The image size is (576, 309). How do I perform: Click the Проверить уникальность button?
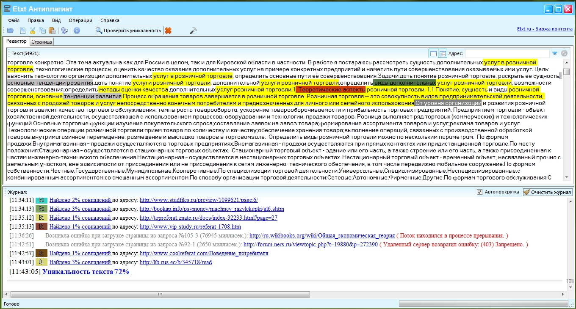click(x=129, y=30)
